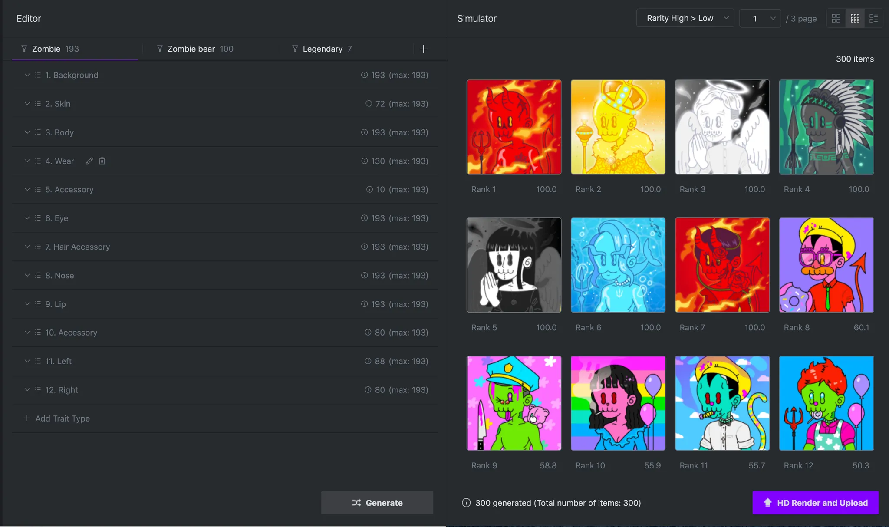The width and height of the screenshot is (889, 527).
Task: Expand the 1. Background trait row
Action: point(27,75)
